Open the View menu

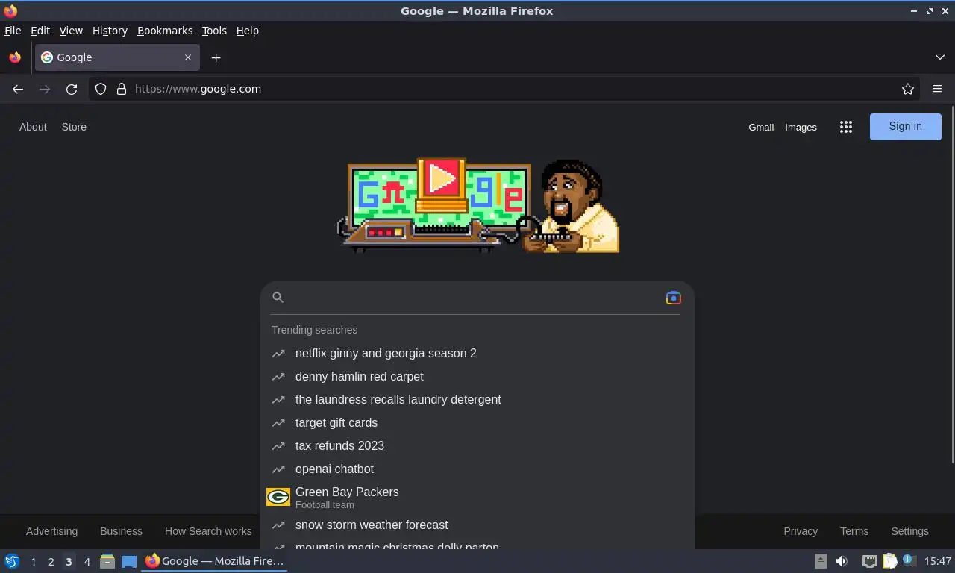tap(71, 31)
